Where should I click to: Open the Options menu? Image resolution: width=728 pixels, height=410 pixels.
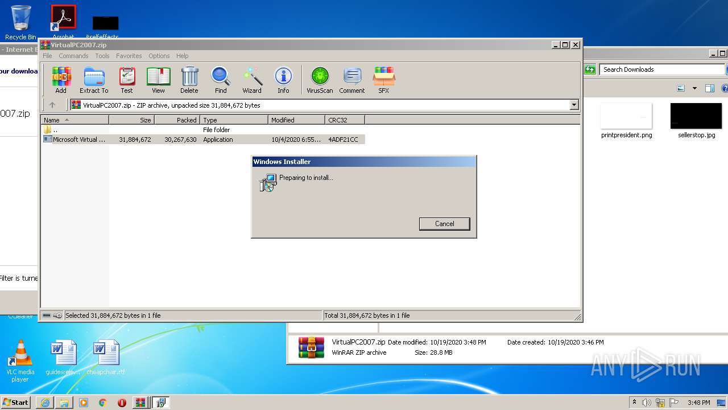(159, 56)
